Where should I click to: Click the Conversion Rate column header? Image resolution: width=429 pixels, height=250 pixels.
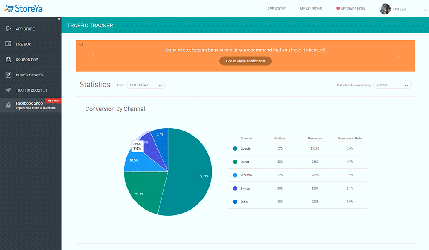(350, 138)
